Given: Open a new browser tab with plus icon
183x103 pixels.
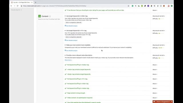Looking at the screenshot, I should pyautogui.click(x=35, y=2).
